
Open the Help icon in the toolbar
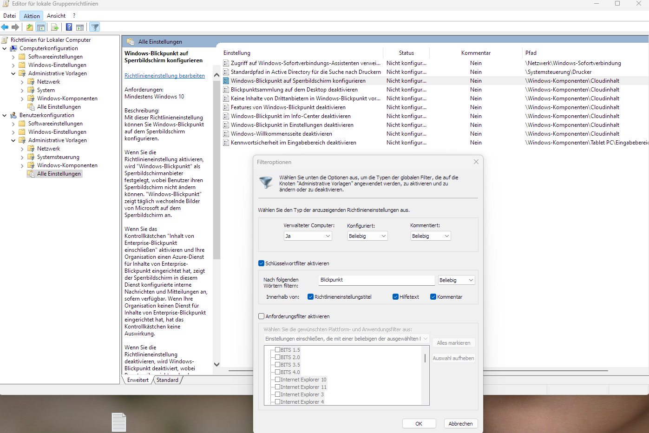68,27
